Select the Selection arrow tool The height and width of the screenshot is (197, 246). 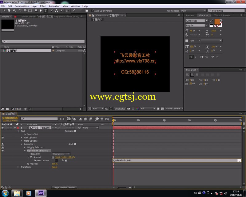point(4,10)
